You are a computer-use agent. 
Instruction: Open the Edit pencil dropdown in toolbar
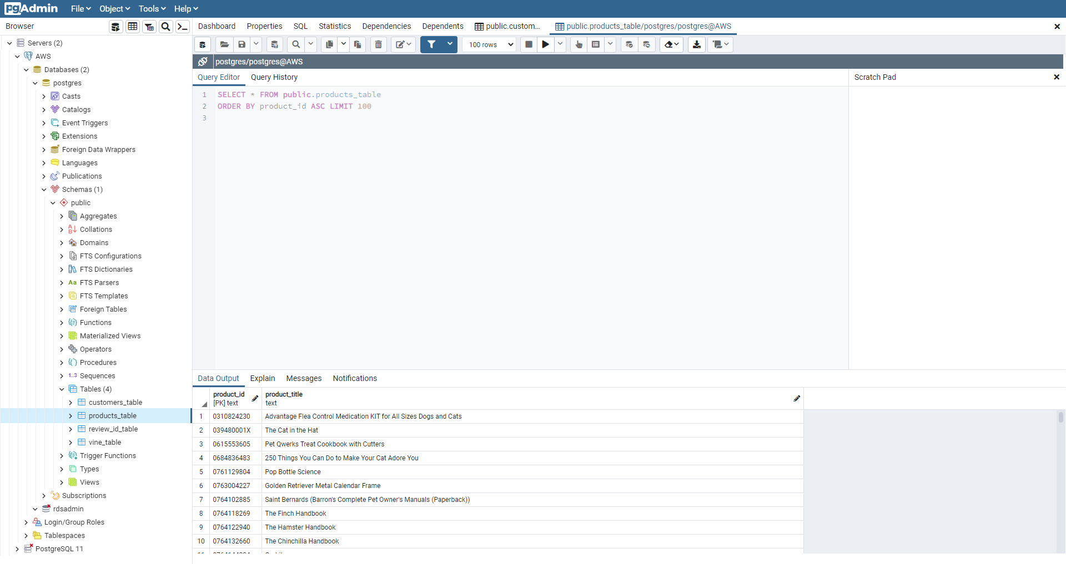tap(404, 44)
